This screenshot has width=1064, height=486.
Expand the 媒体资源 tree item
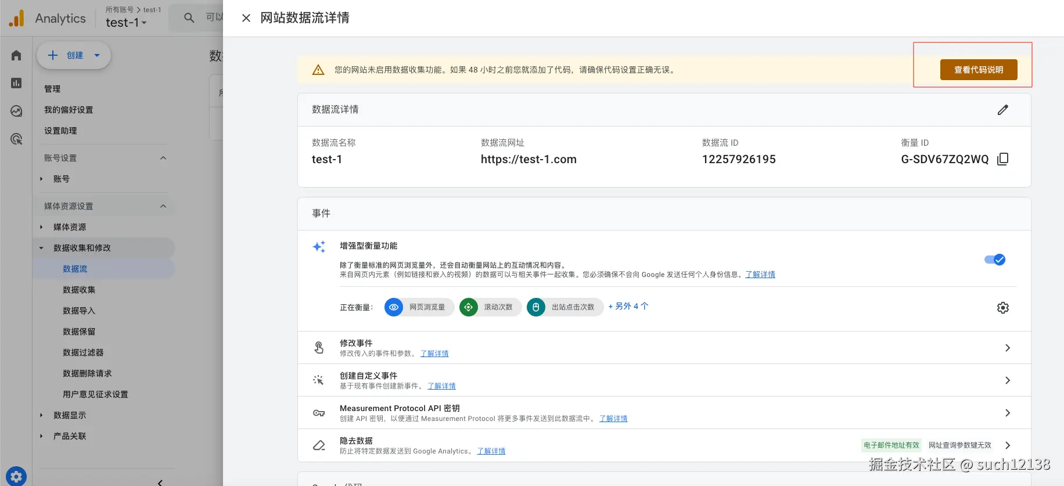pos(41,227)
